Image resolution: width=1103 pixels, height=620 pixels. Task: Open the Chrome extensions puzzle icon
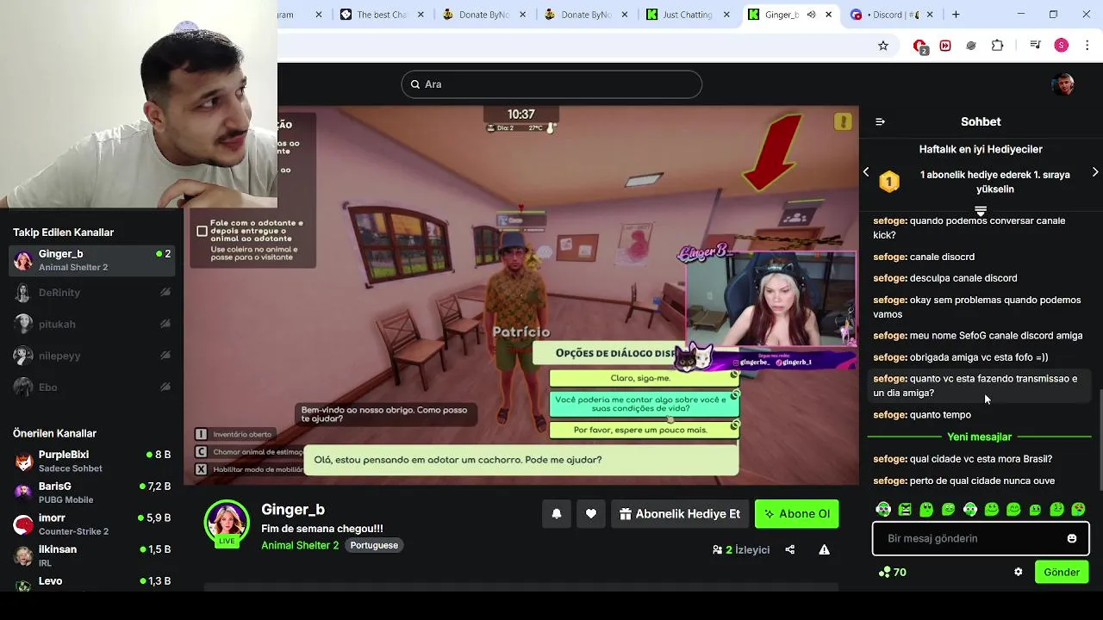[997, 46]
